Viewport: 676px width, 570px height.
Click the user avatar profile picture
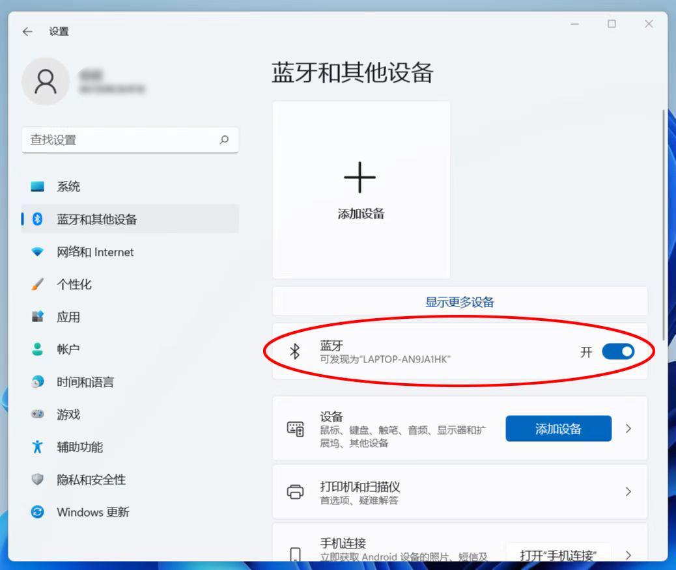tap(46, 81)
